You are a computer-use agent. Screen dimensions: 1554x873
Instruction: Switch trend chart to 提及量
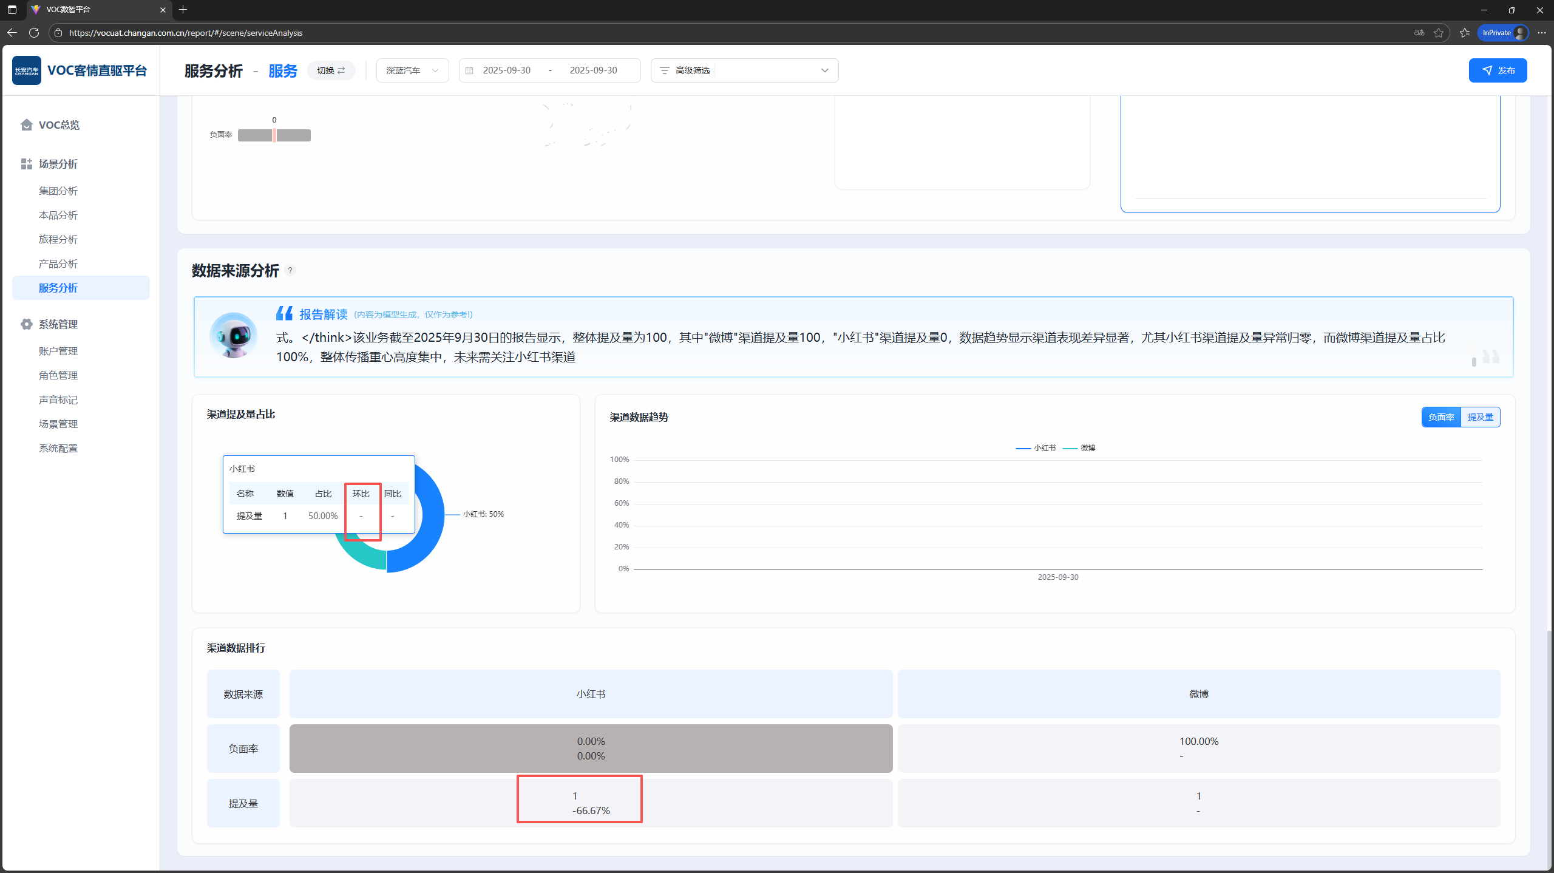(1480, 417)
